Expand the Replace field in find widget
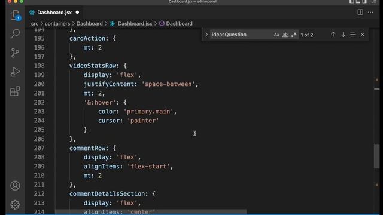 click(x=206, y=35)
